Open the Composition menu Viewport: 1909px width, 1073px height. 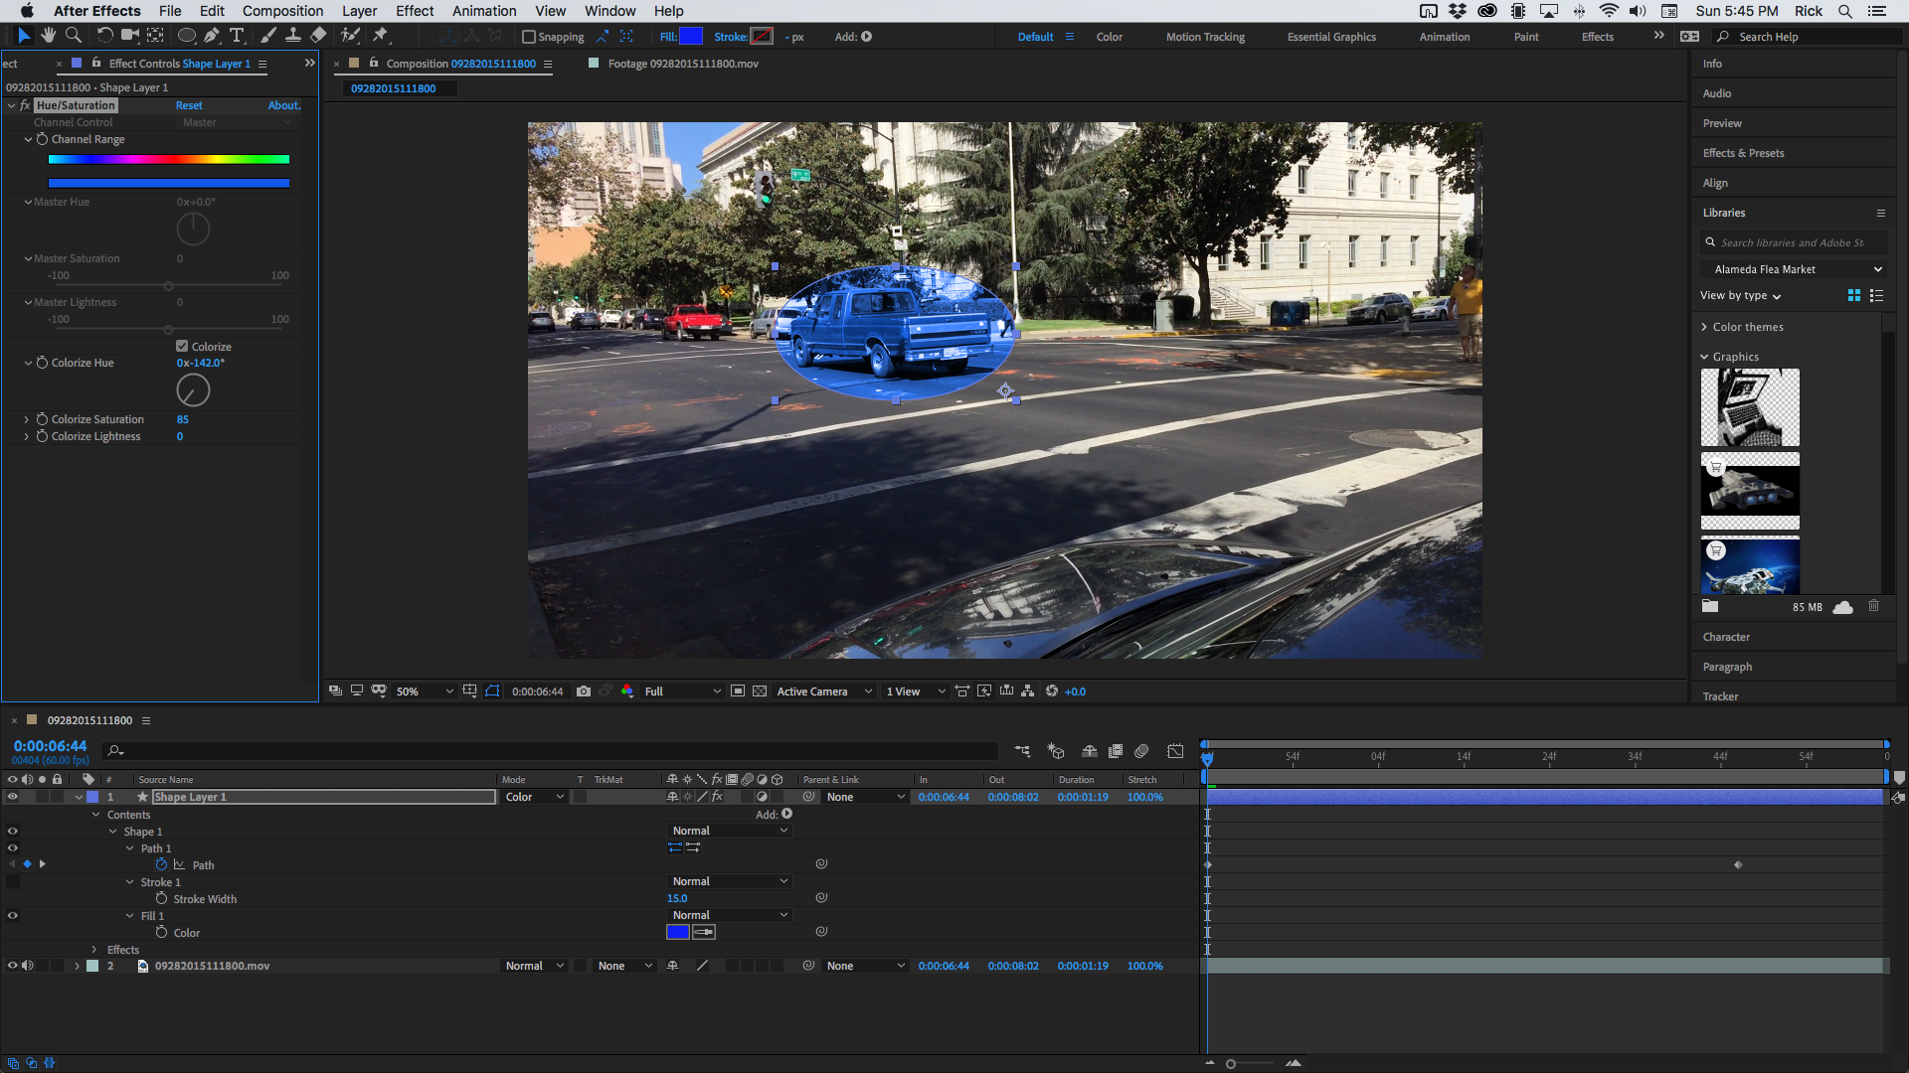(282, 11)
